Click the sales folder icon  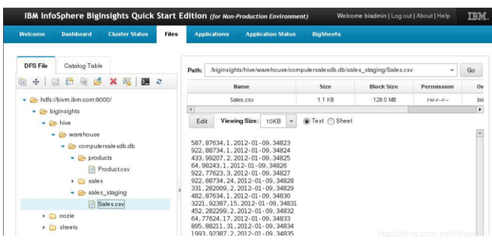point(81,181)
